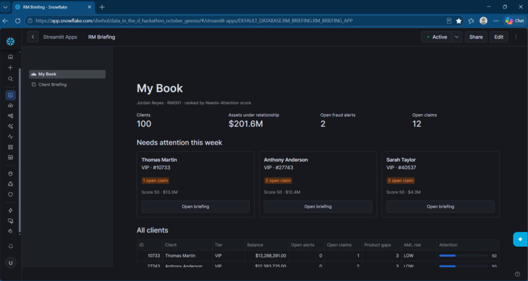Open the Search magnifier icon in sidebar
Screen dimensions: 528x281
10,79
